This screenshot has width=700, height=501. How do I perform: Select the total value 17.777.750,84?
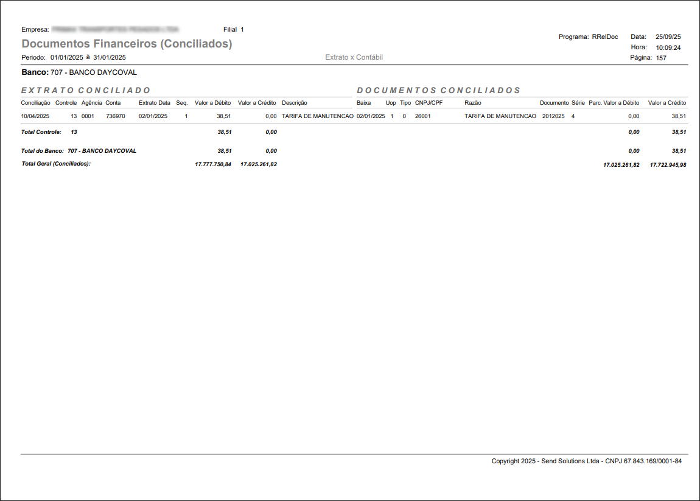point(213,164)
